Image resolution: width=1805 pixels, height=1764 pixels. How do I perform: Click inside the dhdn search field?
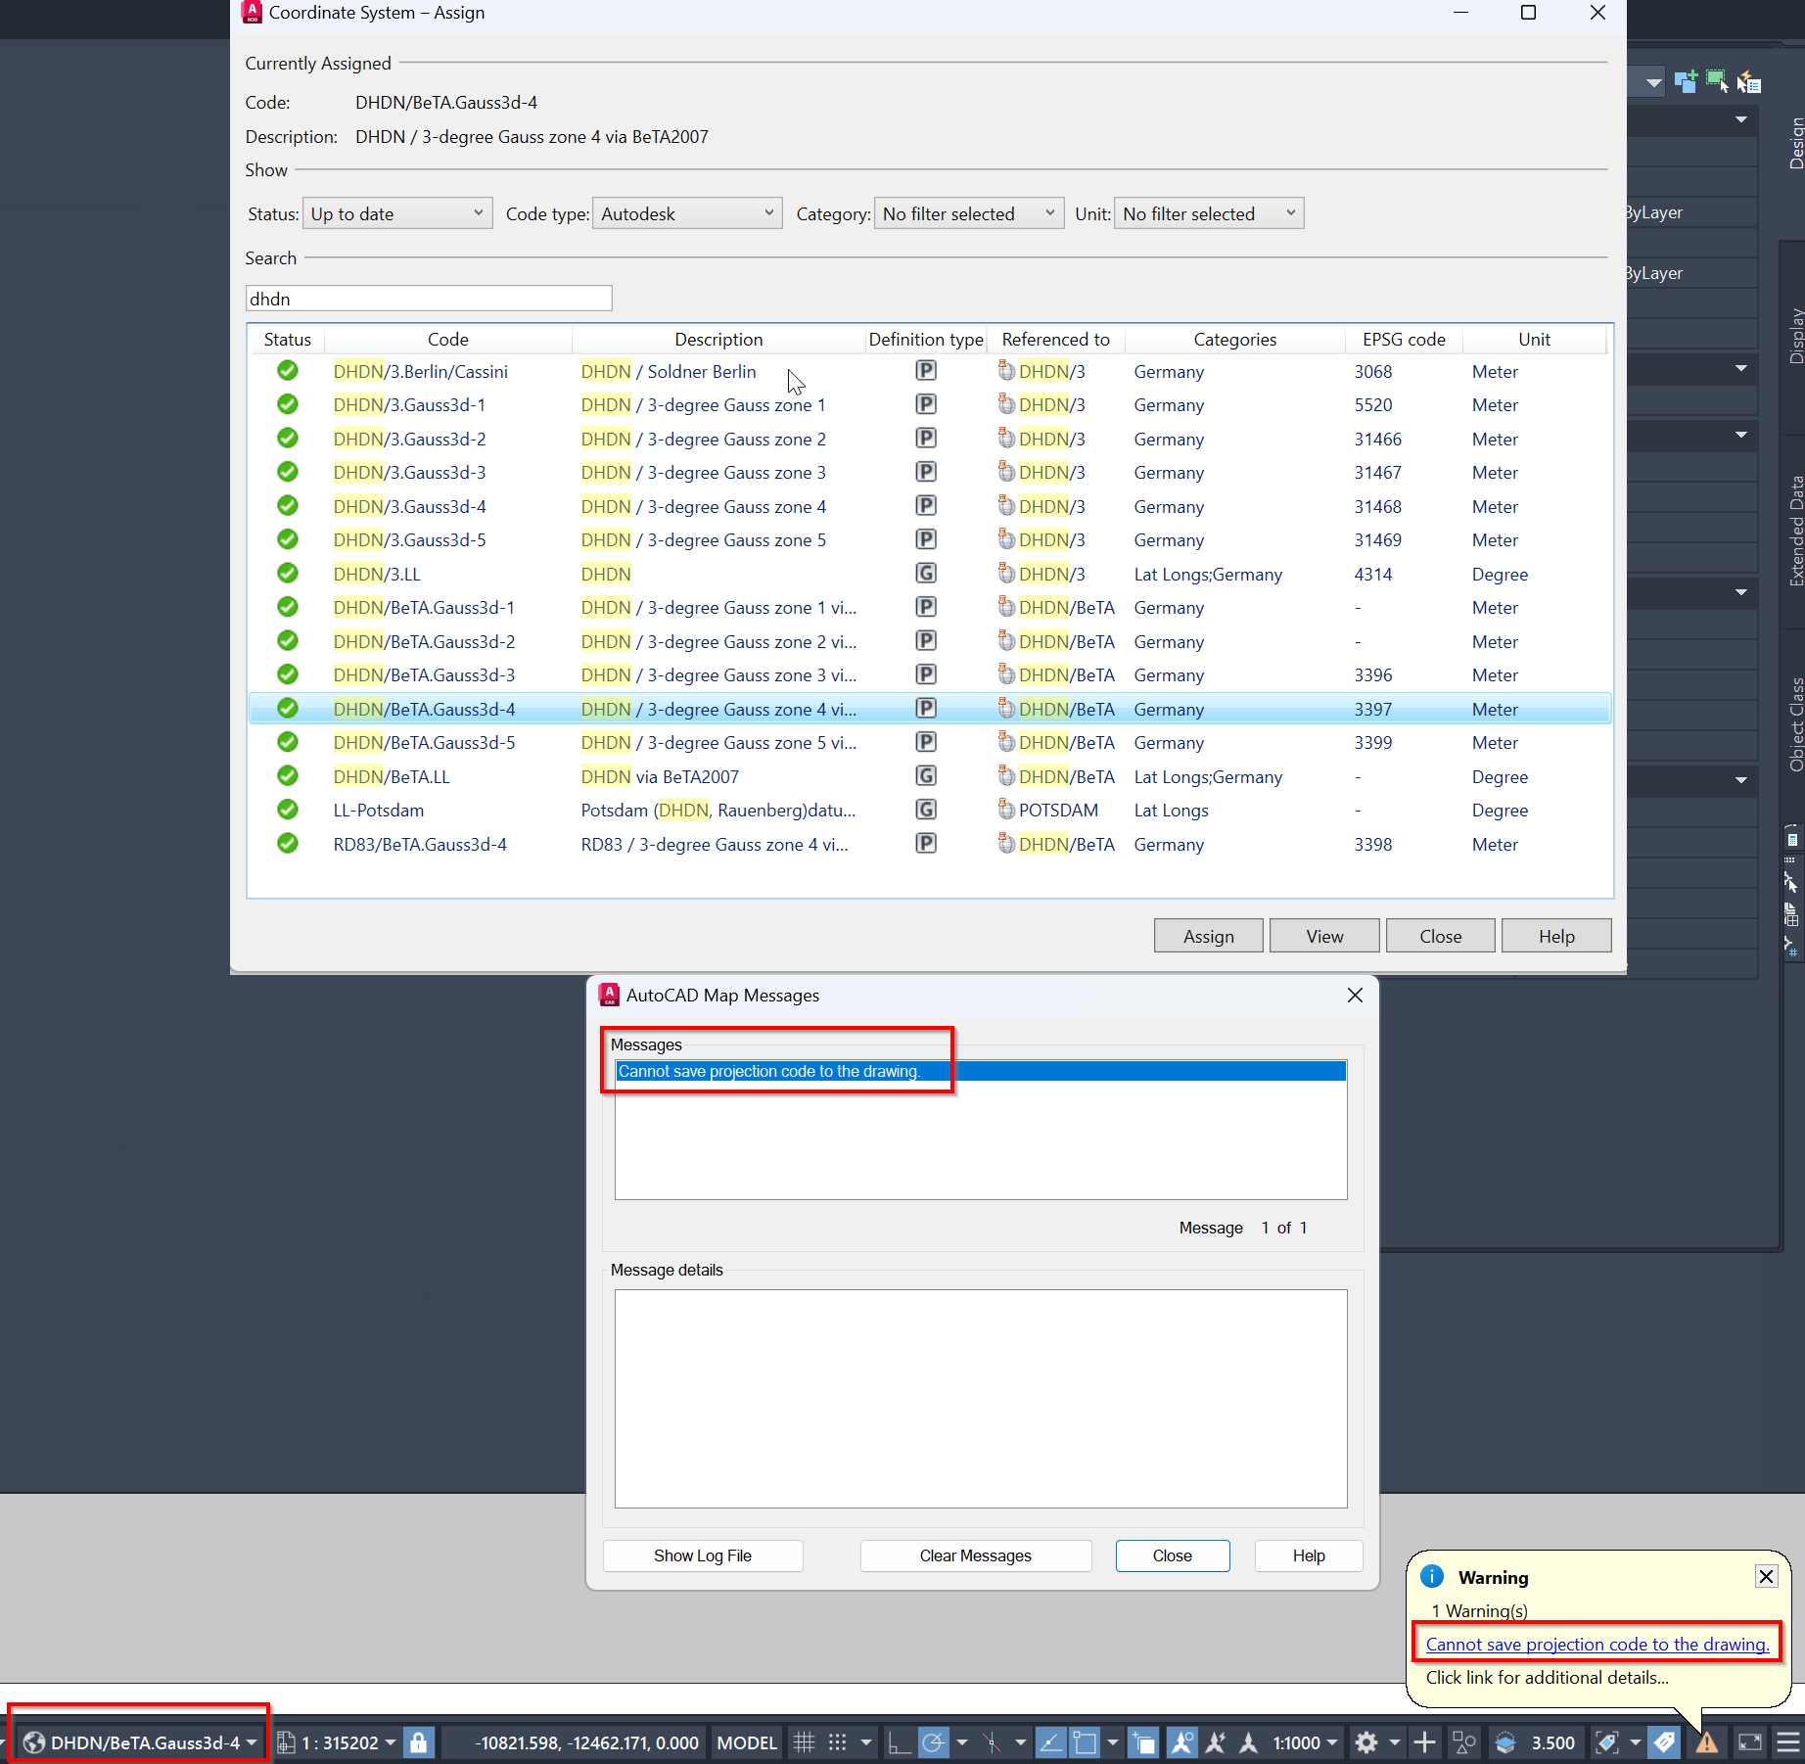pyautogui.click(x=429, y=298)
